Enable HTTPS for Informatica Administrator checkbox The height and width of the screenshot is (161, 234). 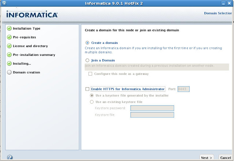pos(87,89)
